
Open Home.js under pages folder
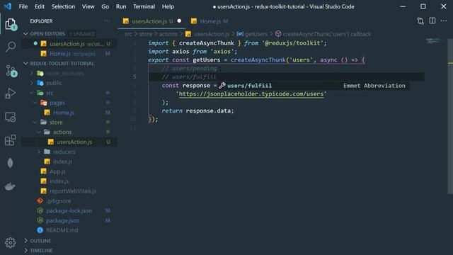pyautogui.click(x=69, y=113)
